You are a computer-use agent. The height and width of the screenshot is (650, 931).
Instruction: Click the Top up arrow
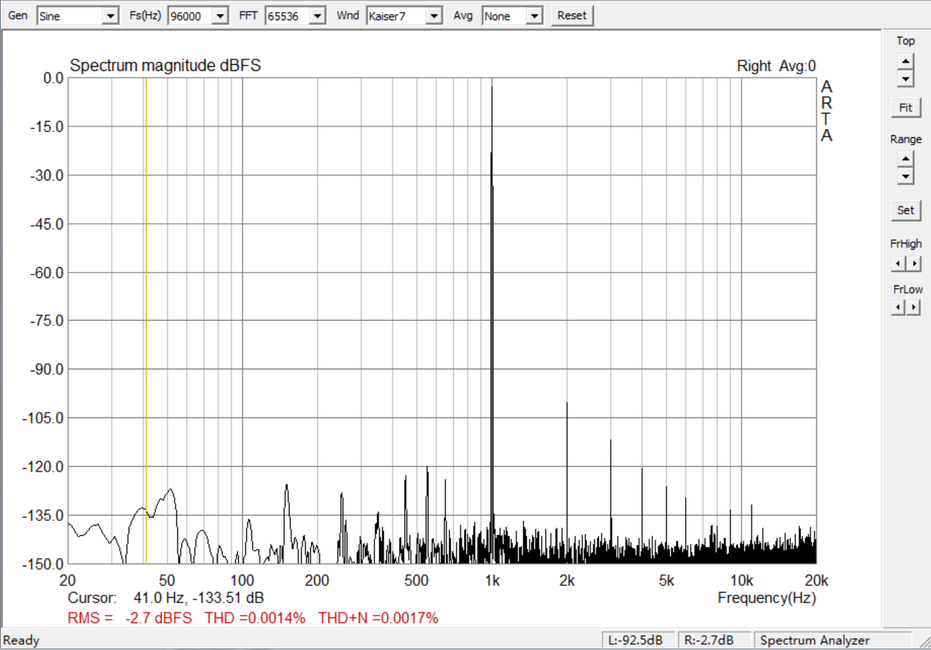pos(905,62)
